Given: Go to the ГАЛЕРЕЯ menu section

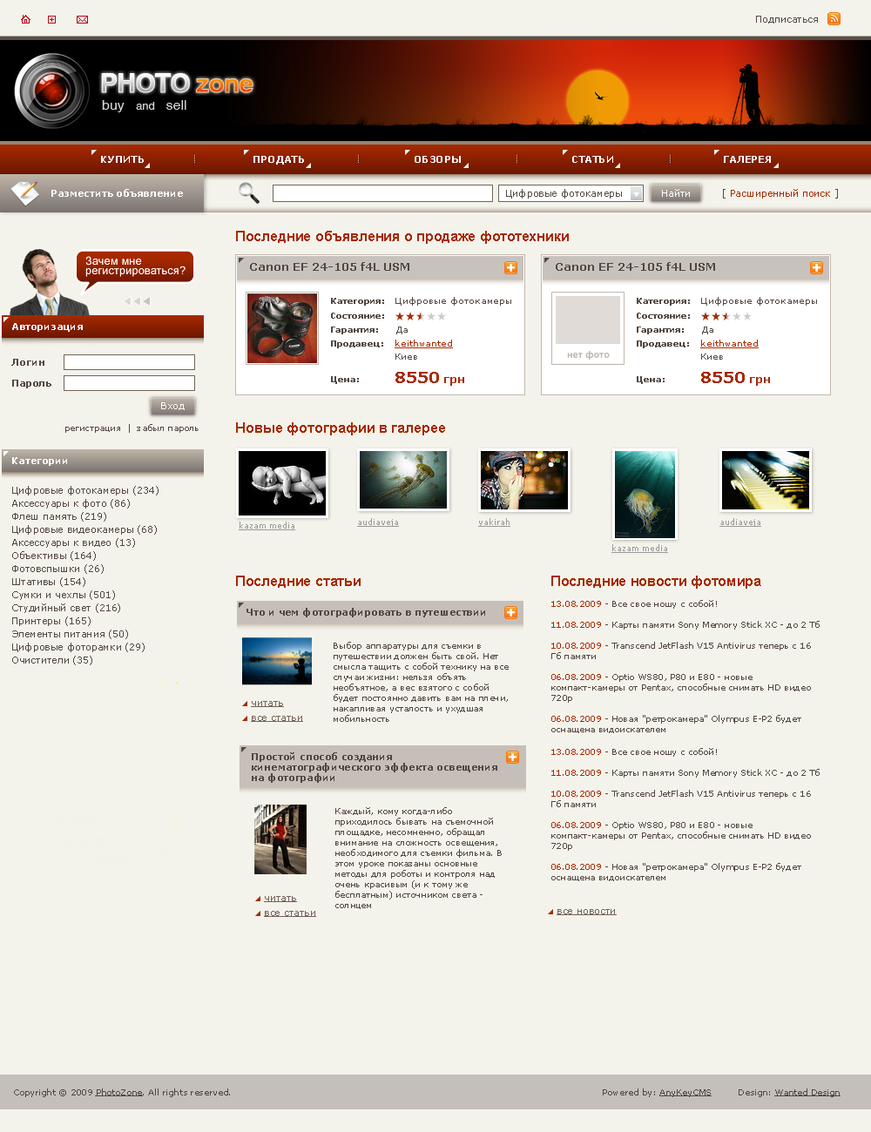Looking at the screenshot, I should pyautogui.click(x=746, y=159).
